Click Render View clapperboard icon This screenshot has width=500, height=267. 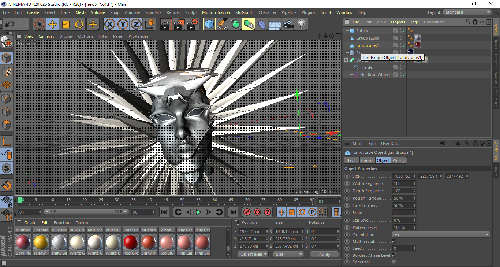point(166,25)
